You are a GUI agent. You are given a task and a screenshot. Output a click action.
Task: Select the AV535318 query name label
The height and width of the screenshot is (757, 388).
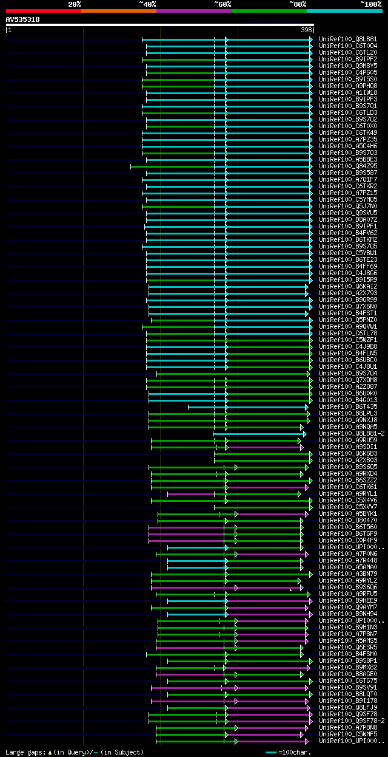(23, 19)
